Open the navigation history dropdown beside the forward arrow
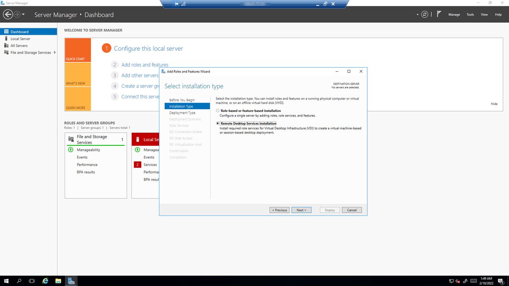Viewport: 509px width, 286px height. point(23,15)
